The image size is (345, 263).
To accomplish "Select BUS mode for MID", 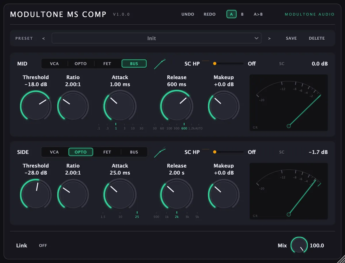I will [134, 64].
